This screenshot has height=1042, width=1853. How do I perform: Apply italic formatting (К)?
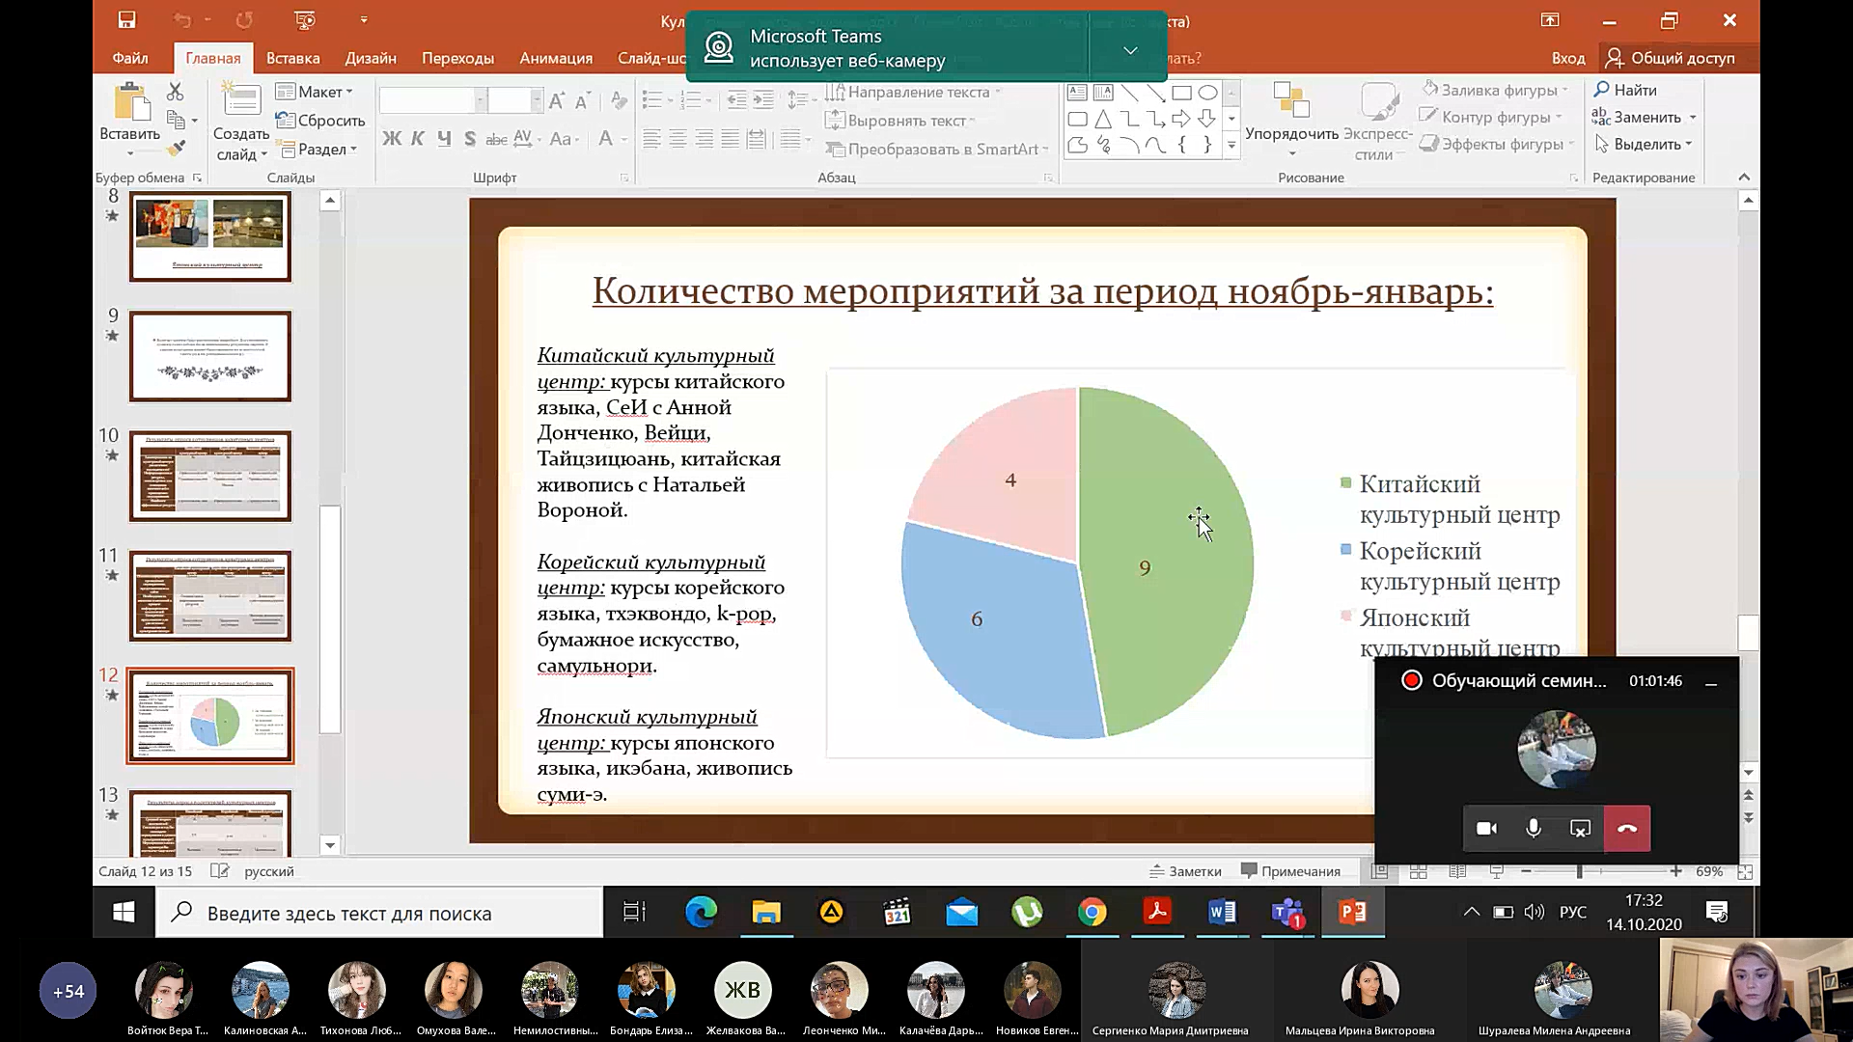(x=417, y=139)
